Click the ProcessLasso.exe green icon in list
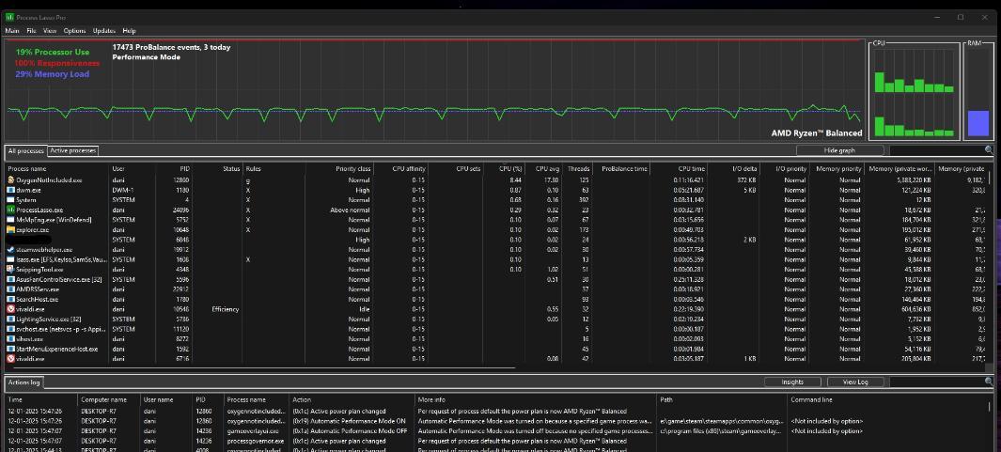 point(10,210)
